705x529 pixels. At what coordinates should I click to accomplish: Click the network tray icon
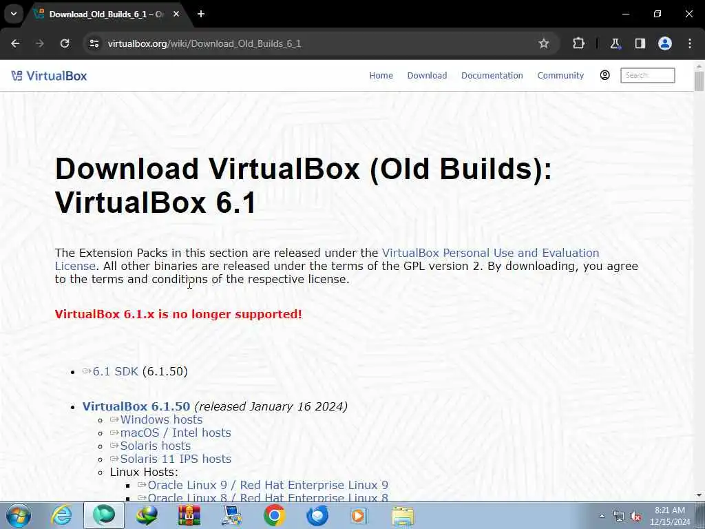tap(619, 517)
